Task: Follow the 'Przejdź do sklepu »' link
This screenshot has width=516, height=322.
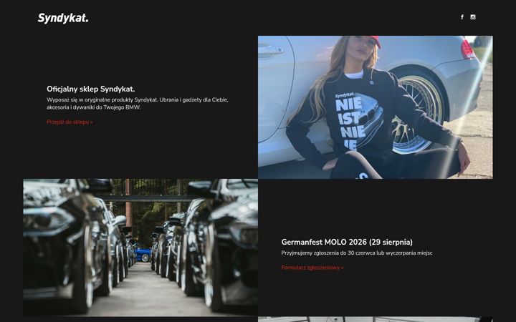Action: [70, 122]
